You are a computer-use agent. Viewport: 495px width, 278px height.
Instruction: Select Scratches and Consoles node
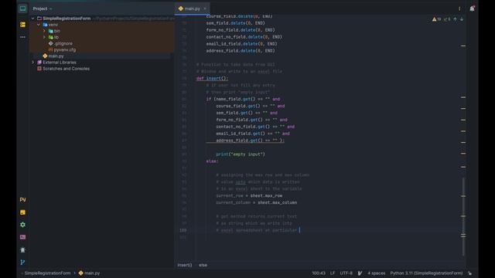(x=66, y=69)
